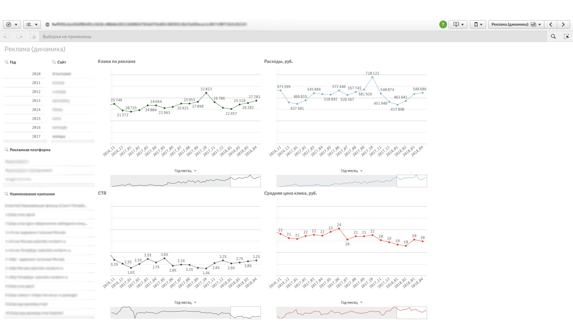
Task: Click the mini-chart range window under Средняя цена
Action: (x=412, y=312)
